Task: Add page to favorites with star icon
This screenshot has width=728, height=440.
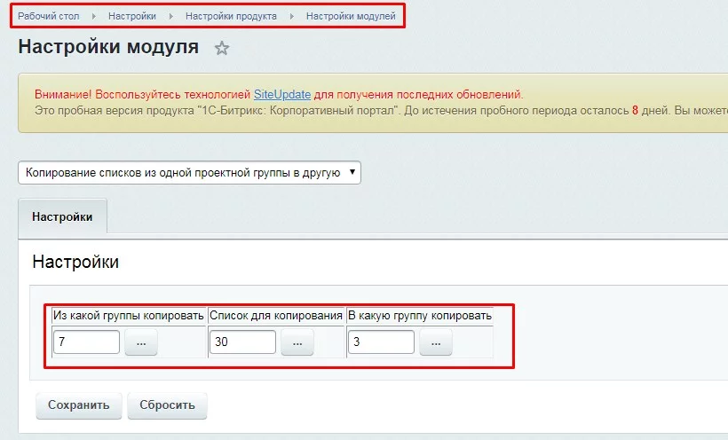Action: pyautogui.click(x=222, y=49)
